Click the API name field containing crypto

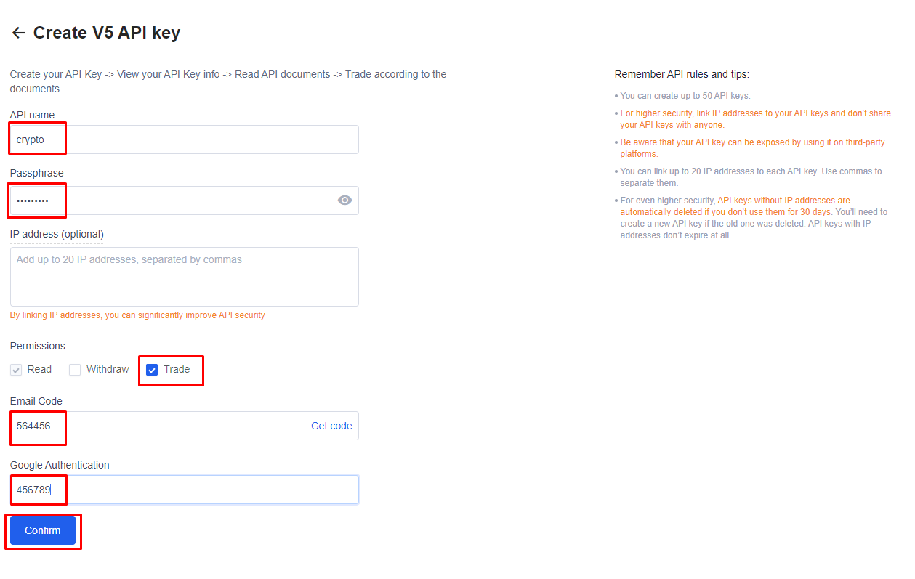tap(185, 139)
